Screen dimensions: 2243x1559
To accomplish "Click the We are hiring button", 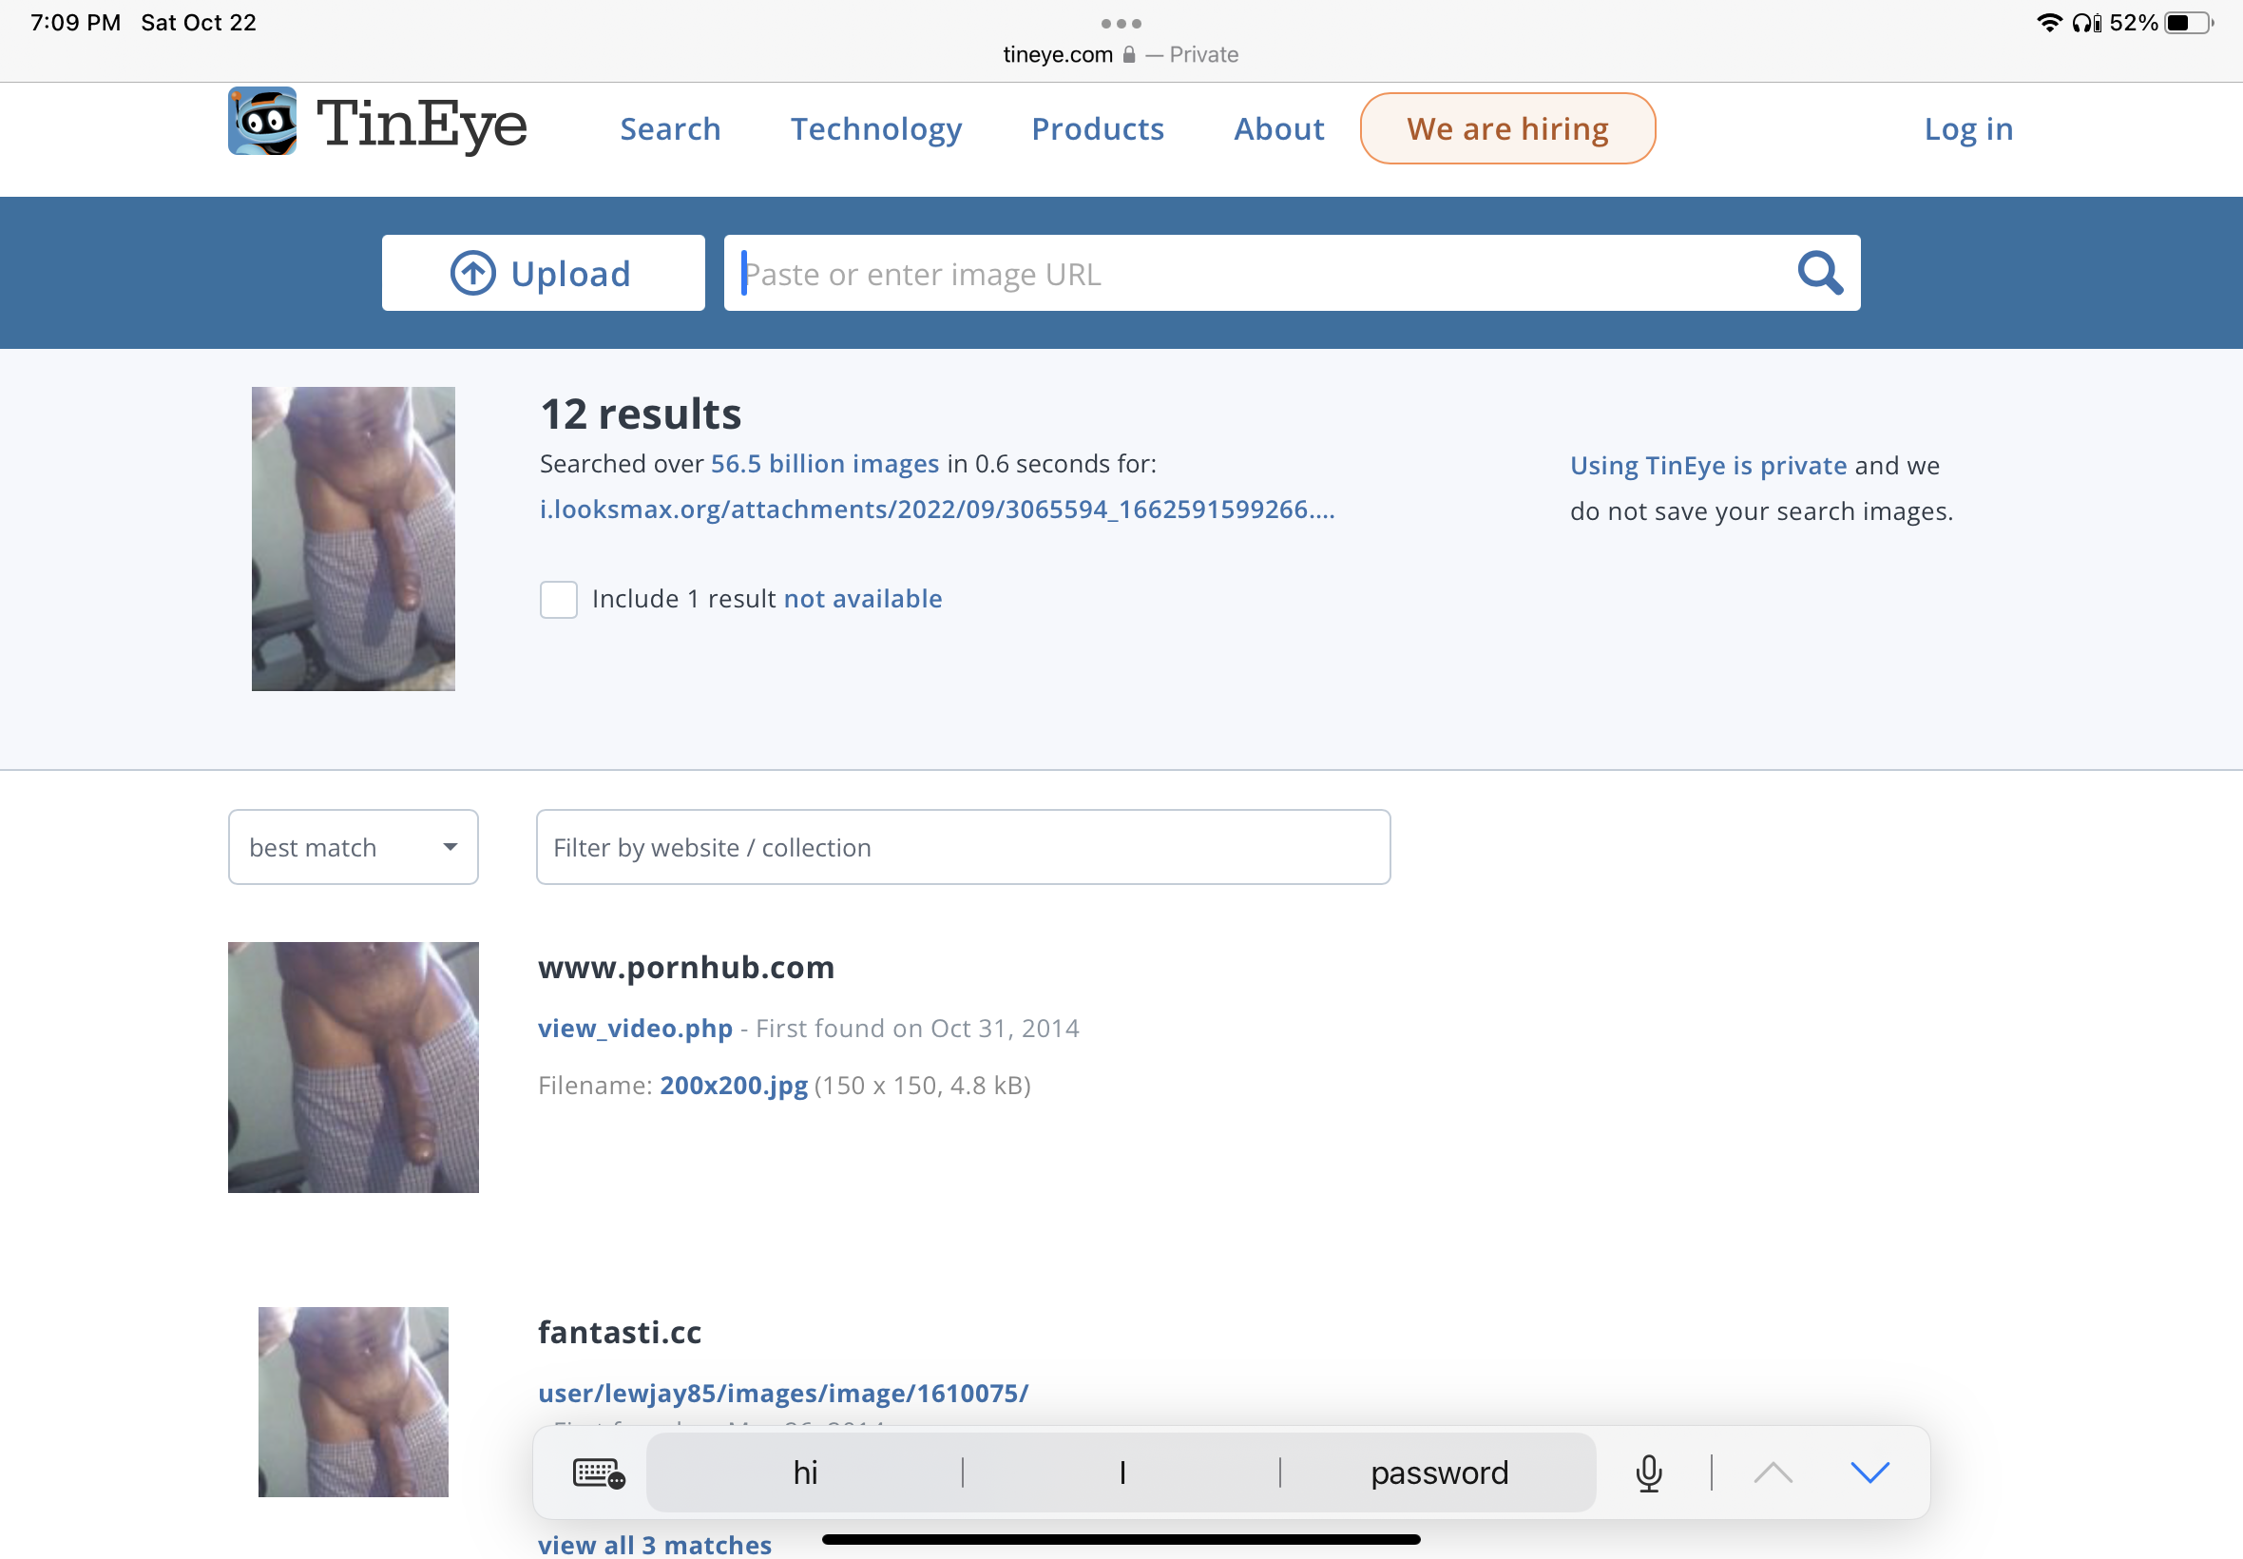I will pyautogui.click(x=1506, y=129).
